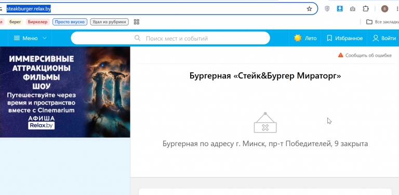Click text about пр-т Победителей, 9 закрыта
Image resolution: width=399 pixels, height=195 pixels.
tap(265, 144)
